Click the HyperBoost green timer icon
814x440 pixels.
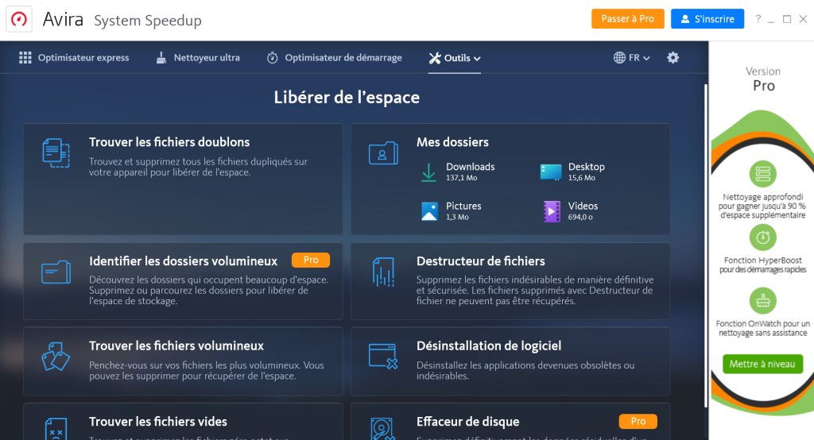762,237
